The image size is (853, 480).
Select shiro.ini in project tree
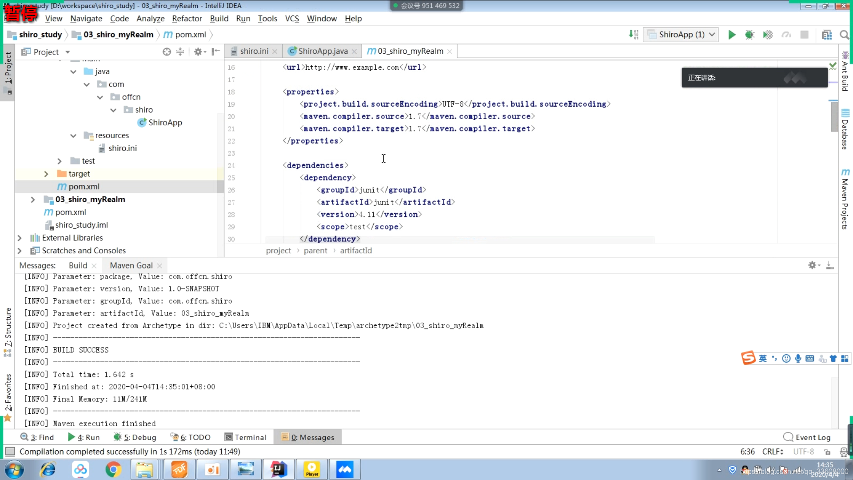click(117, 148)
